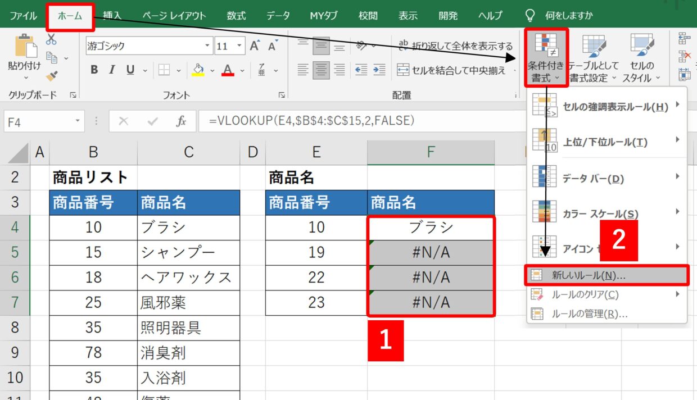Viewport: 697px width, 400px height.
Task: Click the center align icon
Action: coord(321,70)
